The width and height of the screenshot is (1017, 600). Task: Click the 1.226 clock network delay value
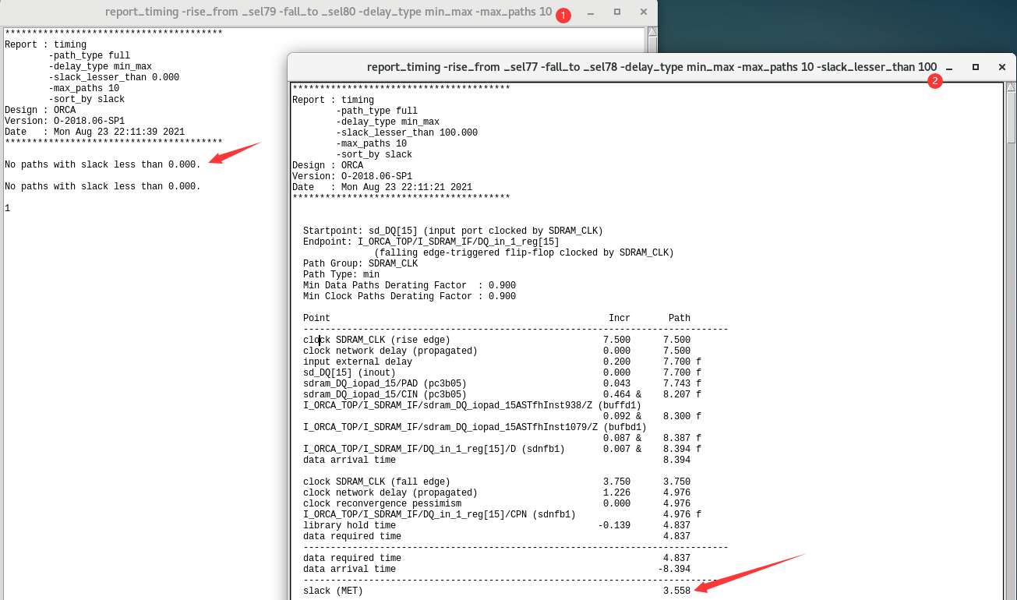(x=616, y=492)
